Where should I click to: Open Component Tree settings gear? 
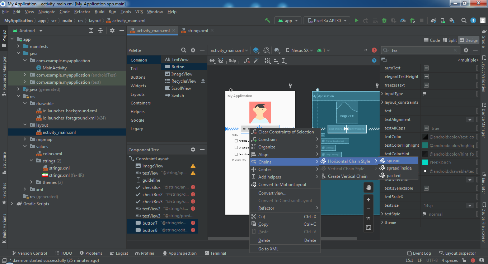coord(193,150)
